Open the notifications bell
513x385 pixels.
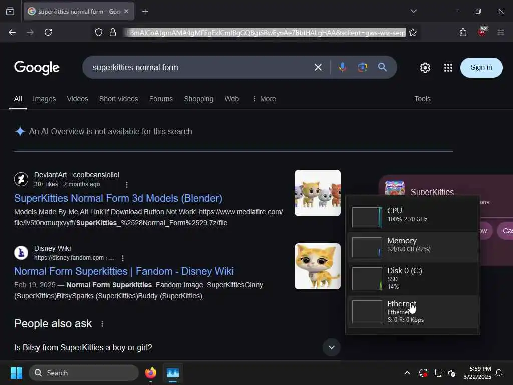499,373
